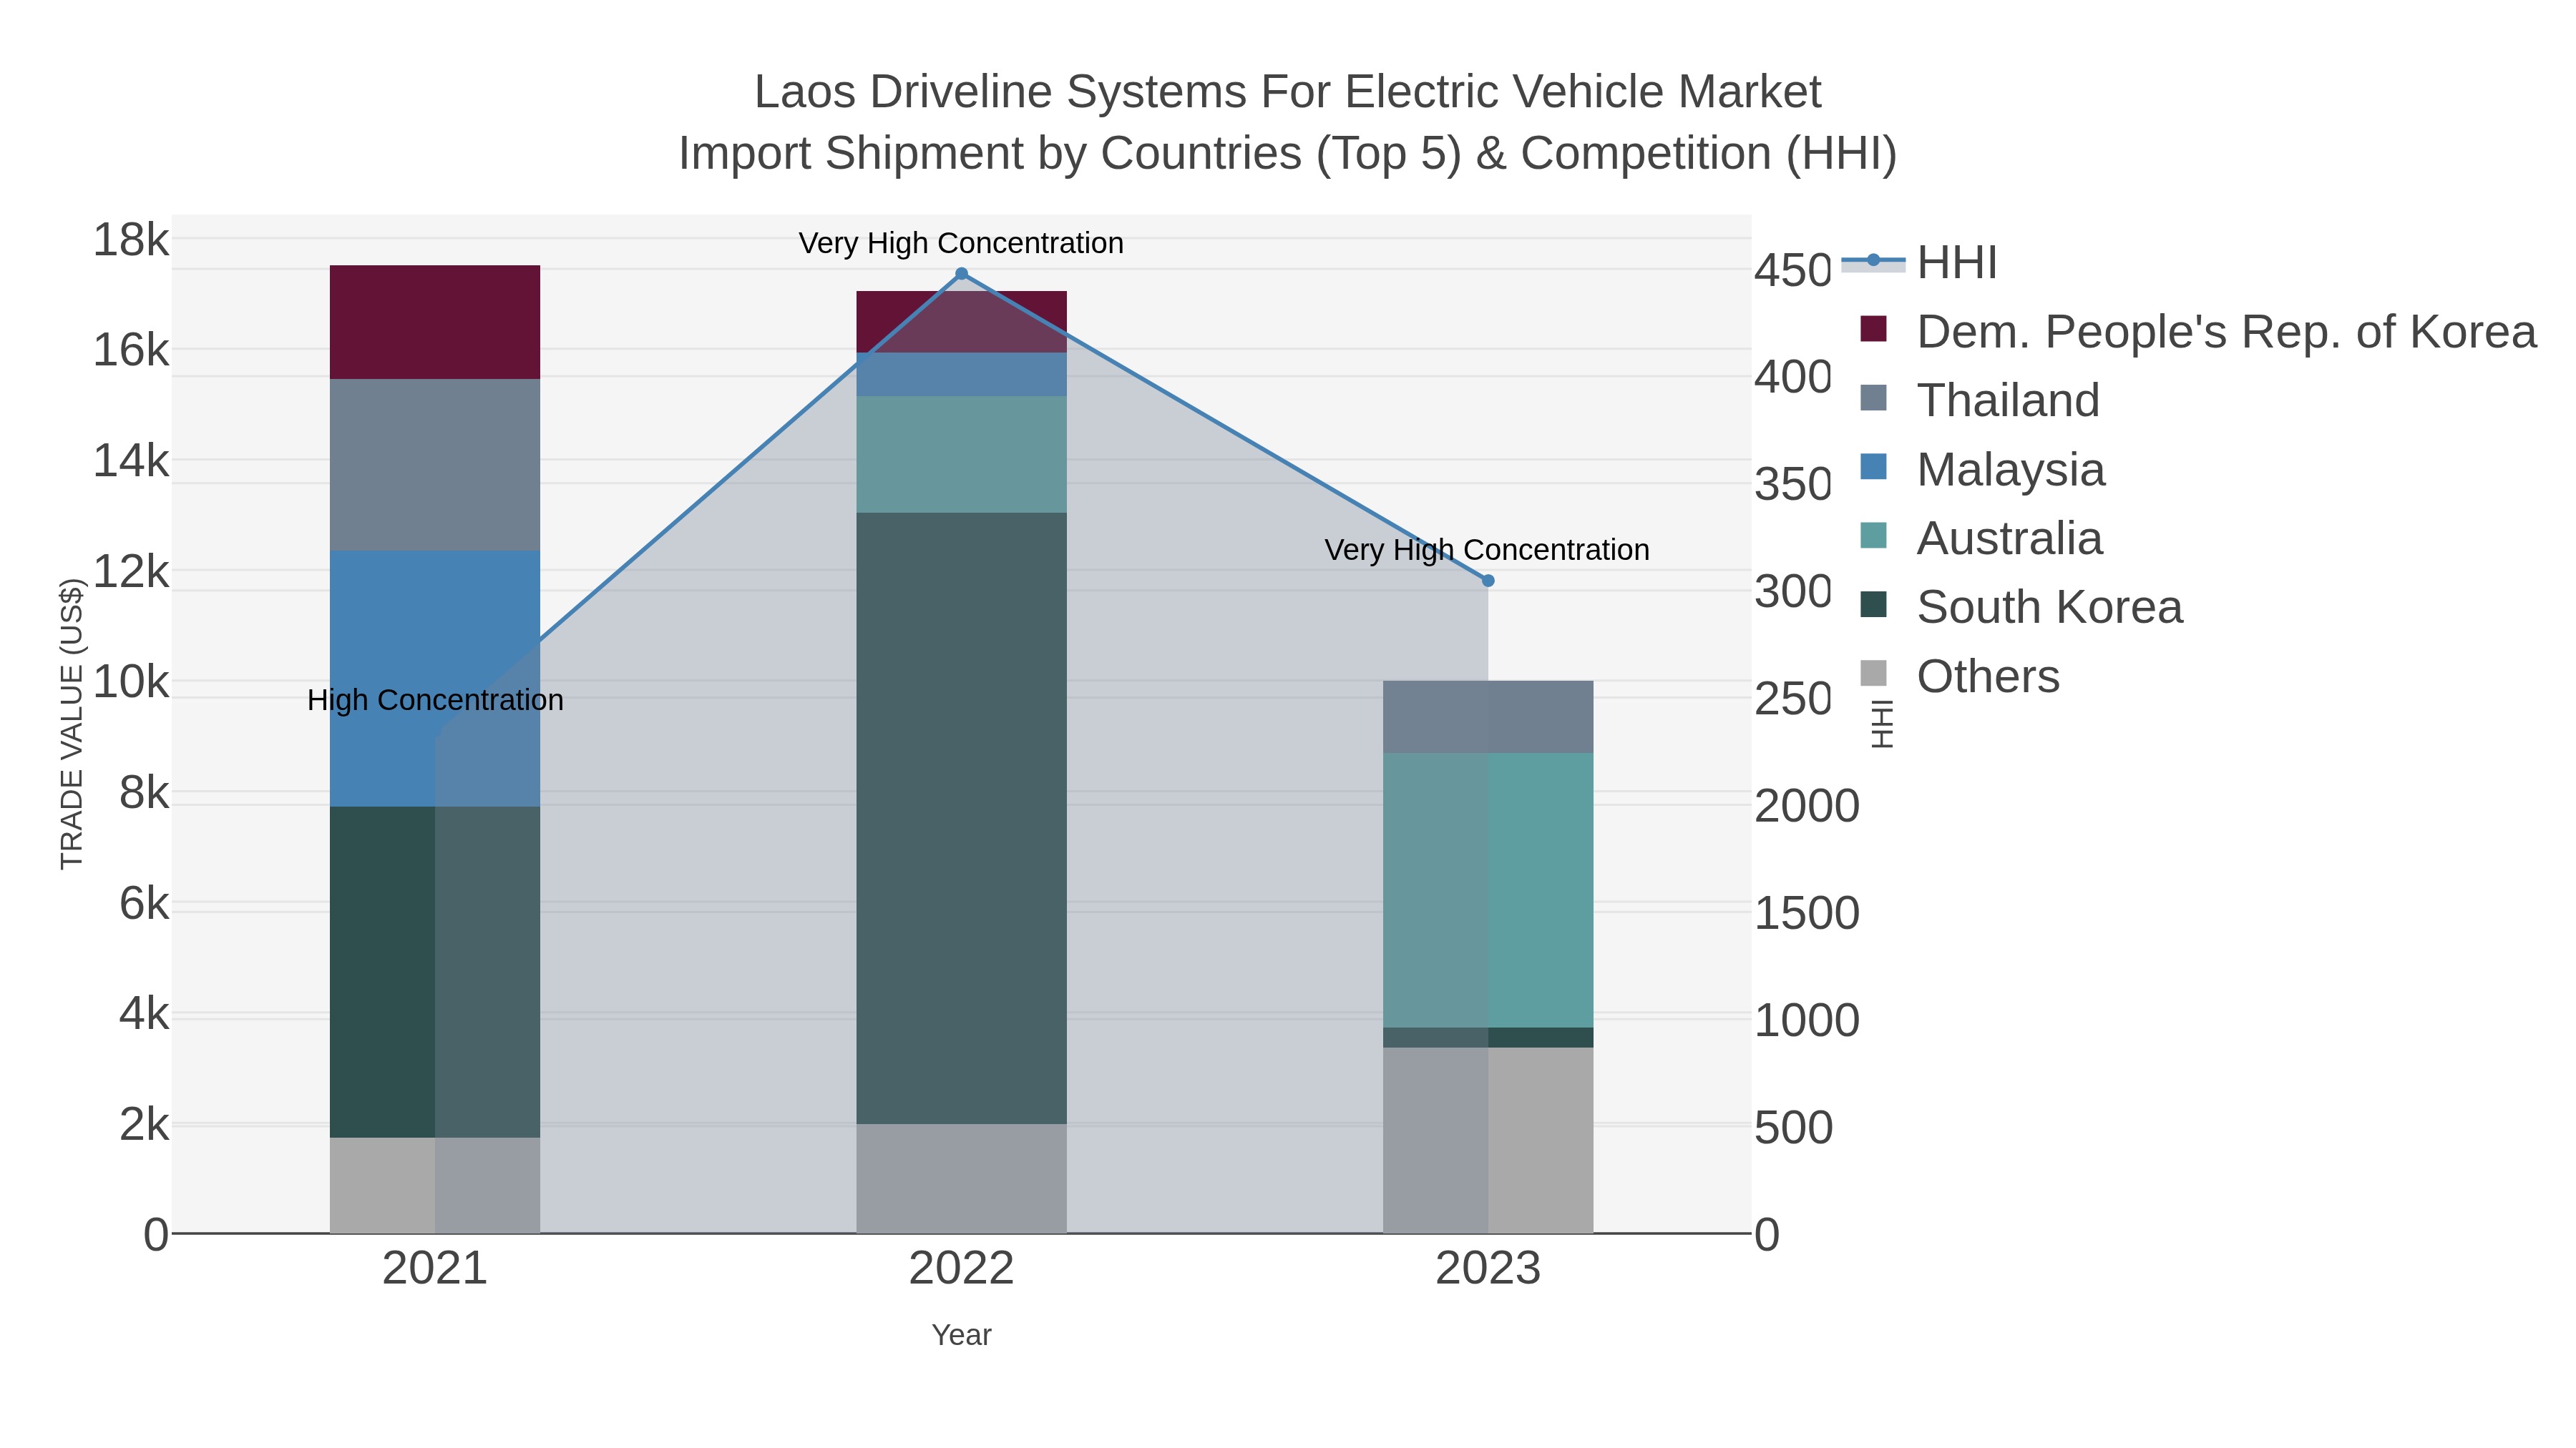Click the 18k y-axis tick label
The image size is (2576, 1448).
tap(131, 241)
